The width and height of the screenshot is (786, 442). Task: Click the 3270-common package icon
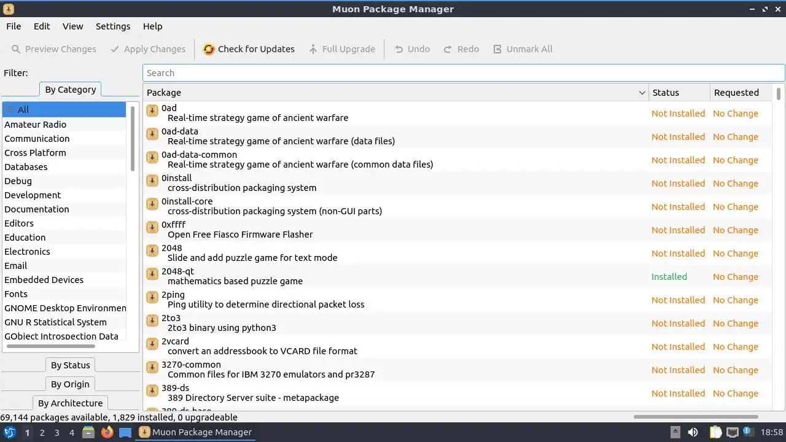[x=152, y=367]
